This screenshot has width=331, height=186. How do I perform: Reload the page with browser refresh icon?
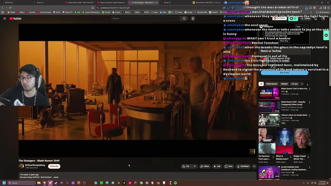pyautogui.click(x=10, y=8)
